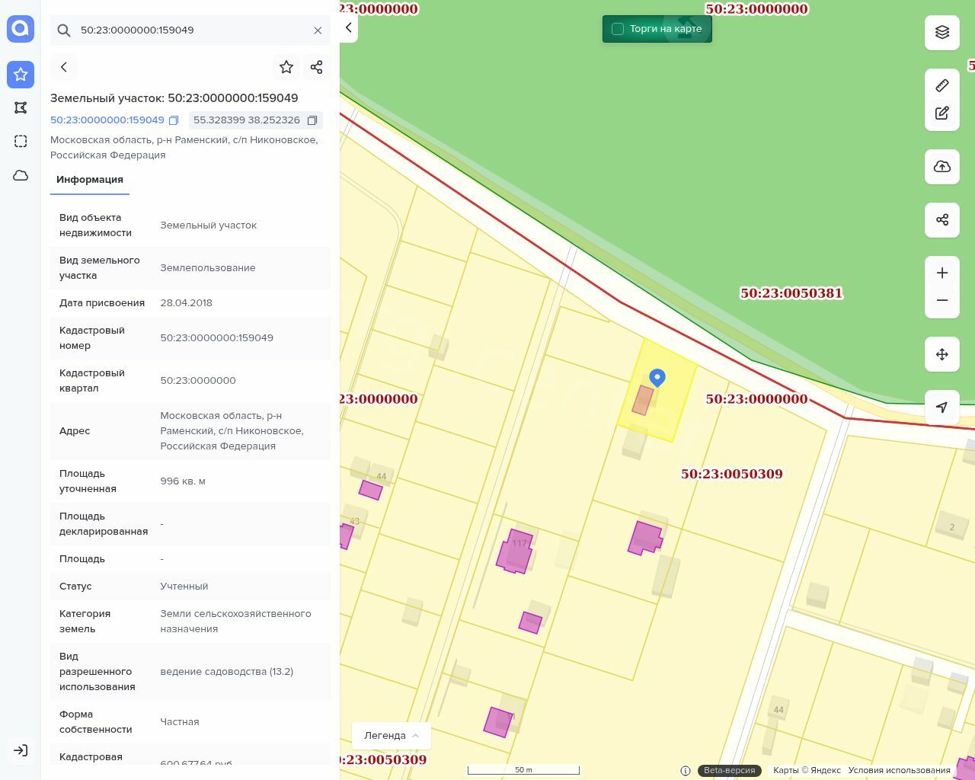Click the cloud upload icon
975x780 pixels.
942,167
